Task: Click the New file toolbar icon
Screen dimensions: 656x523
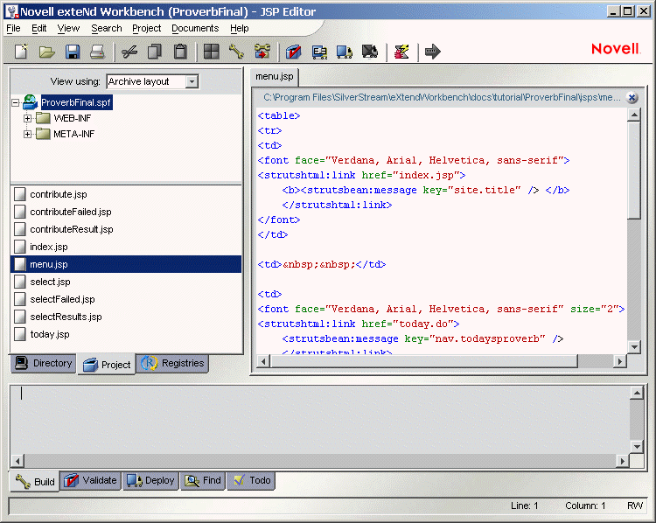Action: 21,52
